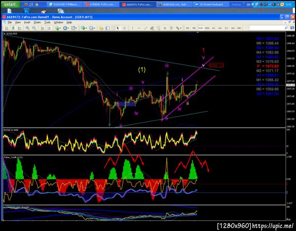Select the crosshair tool
Image resolution: width=296 pixels, height=231 pixels.
[124, 28]
